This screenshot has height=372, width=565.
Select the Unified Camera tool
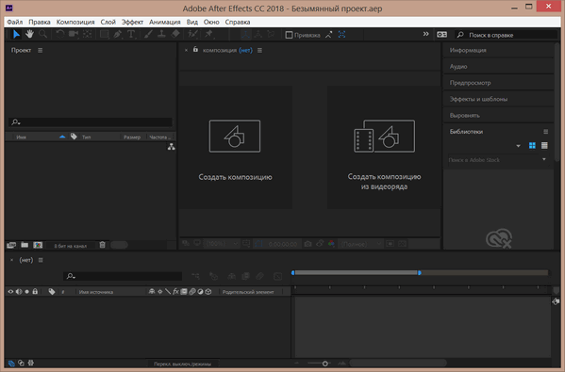click(x=74, y=34)
